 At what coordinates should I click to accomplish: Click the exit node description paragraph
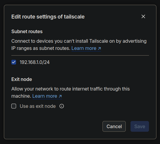(x=71, y=92)
